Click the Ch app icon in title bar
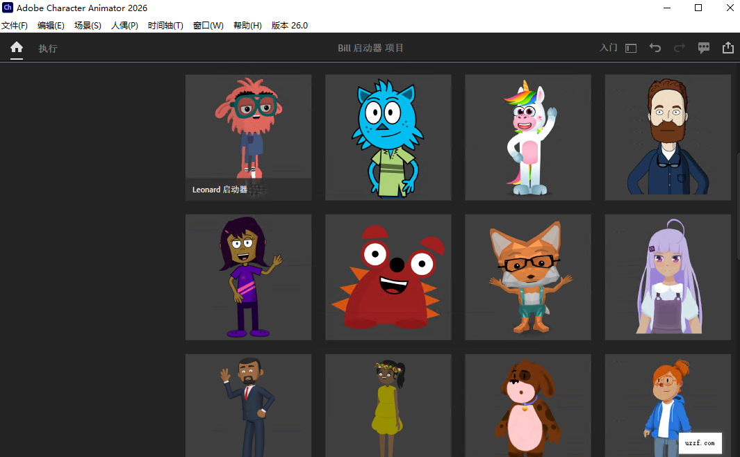740x457 pixels. (x=8, y=8)
